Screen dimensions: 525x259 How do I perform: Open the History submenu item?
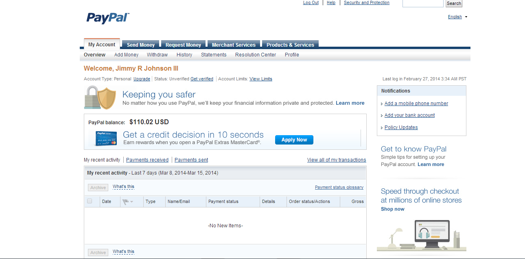click(x=184, y=55)
